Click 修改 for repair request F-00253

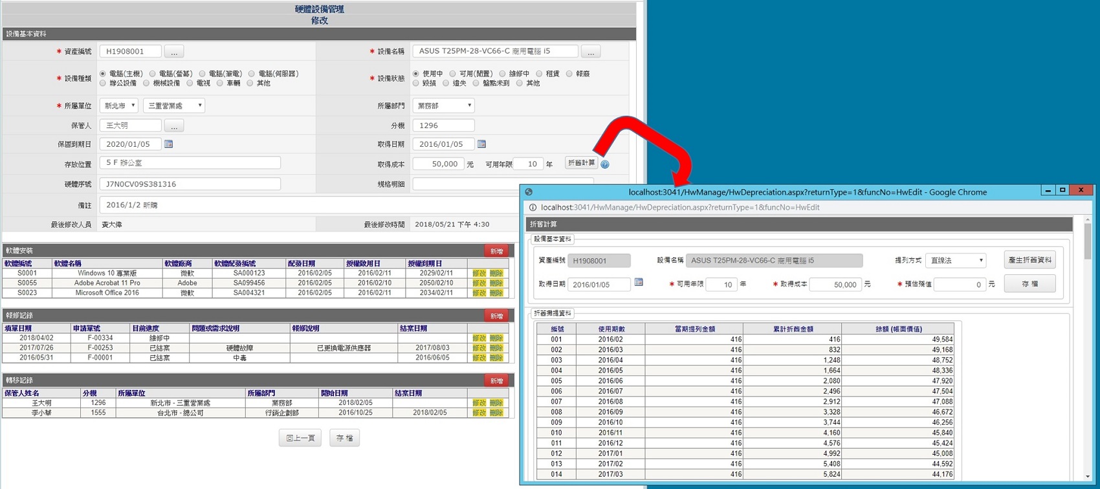[479, 348]
